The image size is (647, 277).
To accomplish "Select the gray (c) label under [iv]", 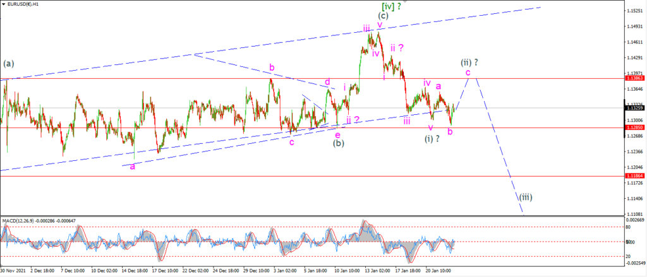I will tap(383, 16).
